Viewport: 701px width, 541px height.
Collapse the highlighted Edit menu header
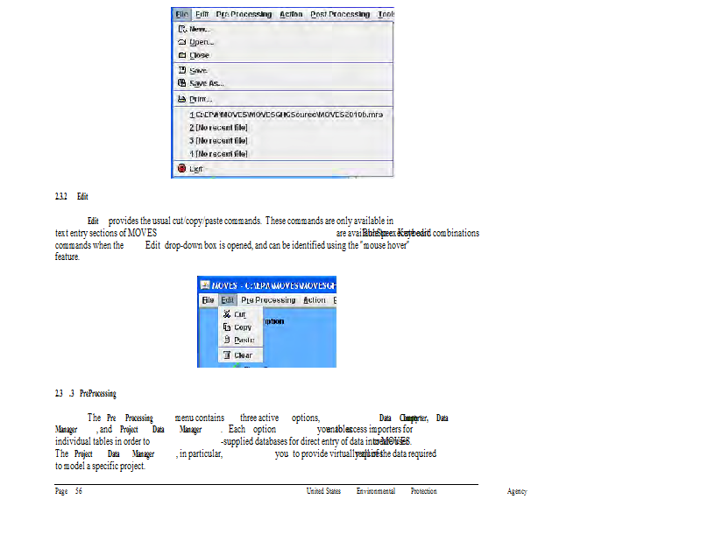pos(227,300)
